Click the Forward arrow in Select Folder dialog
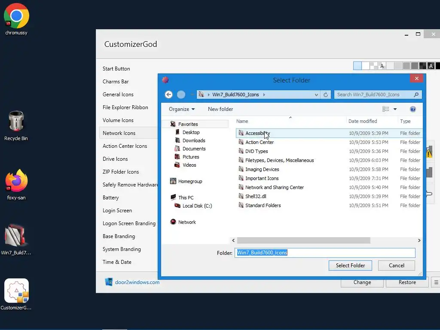 coord(181,95)
